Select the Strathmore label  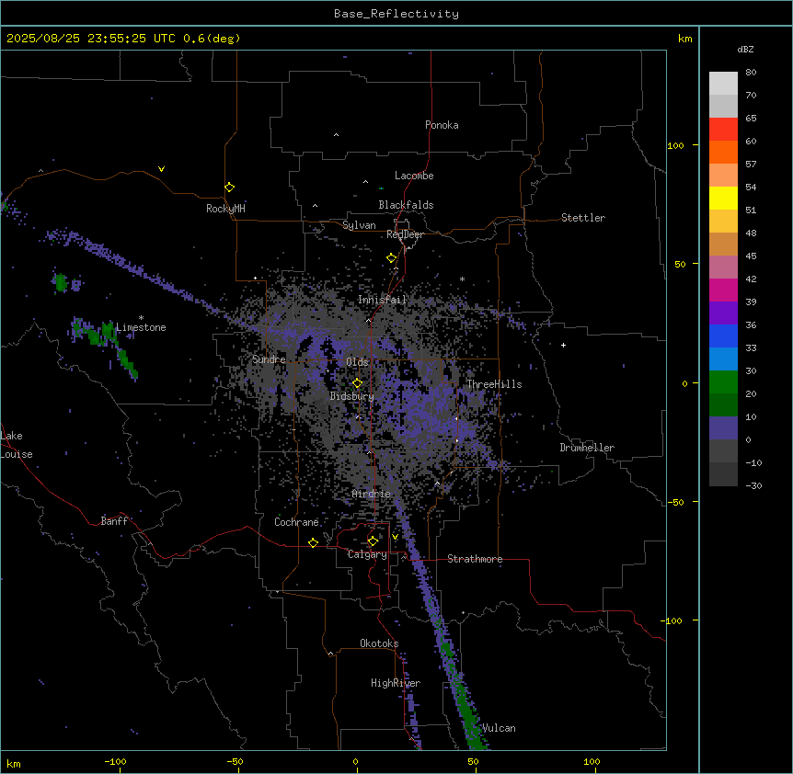tap(475, 559)
